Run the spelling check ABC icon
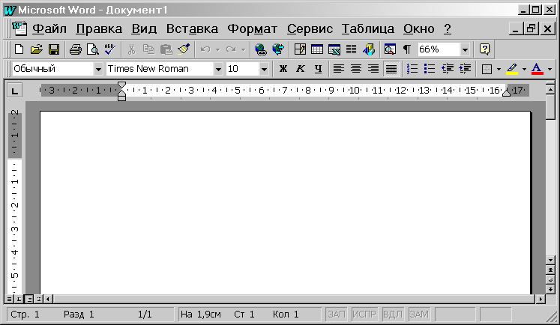 110,49
